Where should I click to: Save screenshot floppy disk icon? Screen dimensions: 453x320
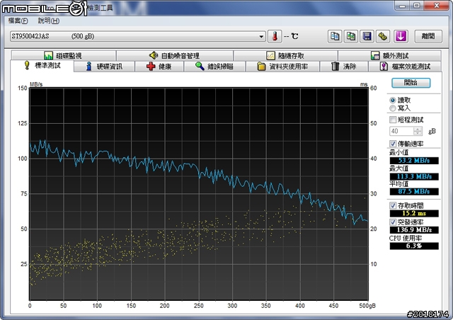click(x=367, y=36)
